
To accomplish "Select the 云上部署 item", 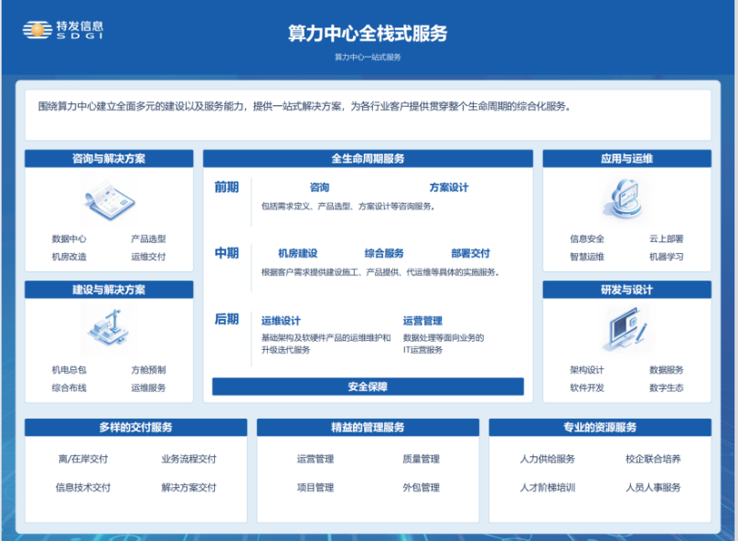I will click(x=667, y=239).
